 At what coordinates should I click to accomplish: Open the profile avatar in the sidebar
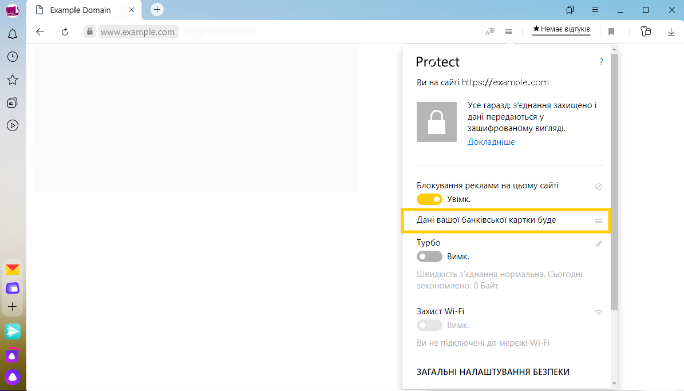click(x=13, y=11)
